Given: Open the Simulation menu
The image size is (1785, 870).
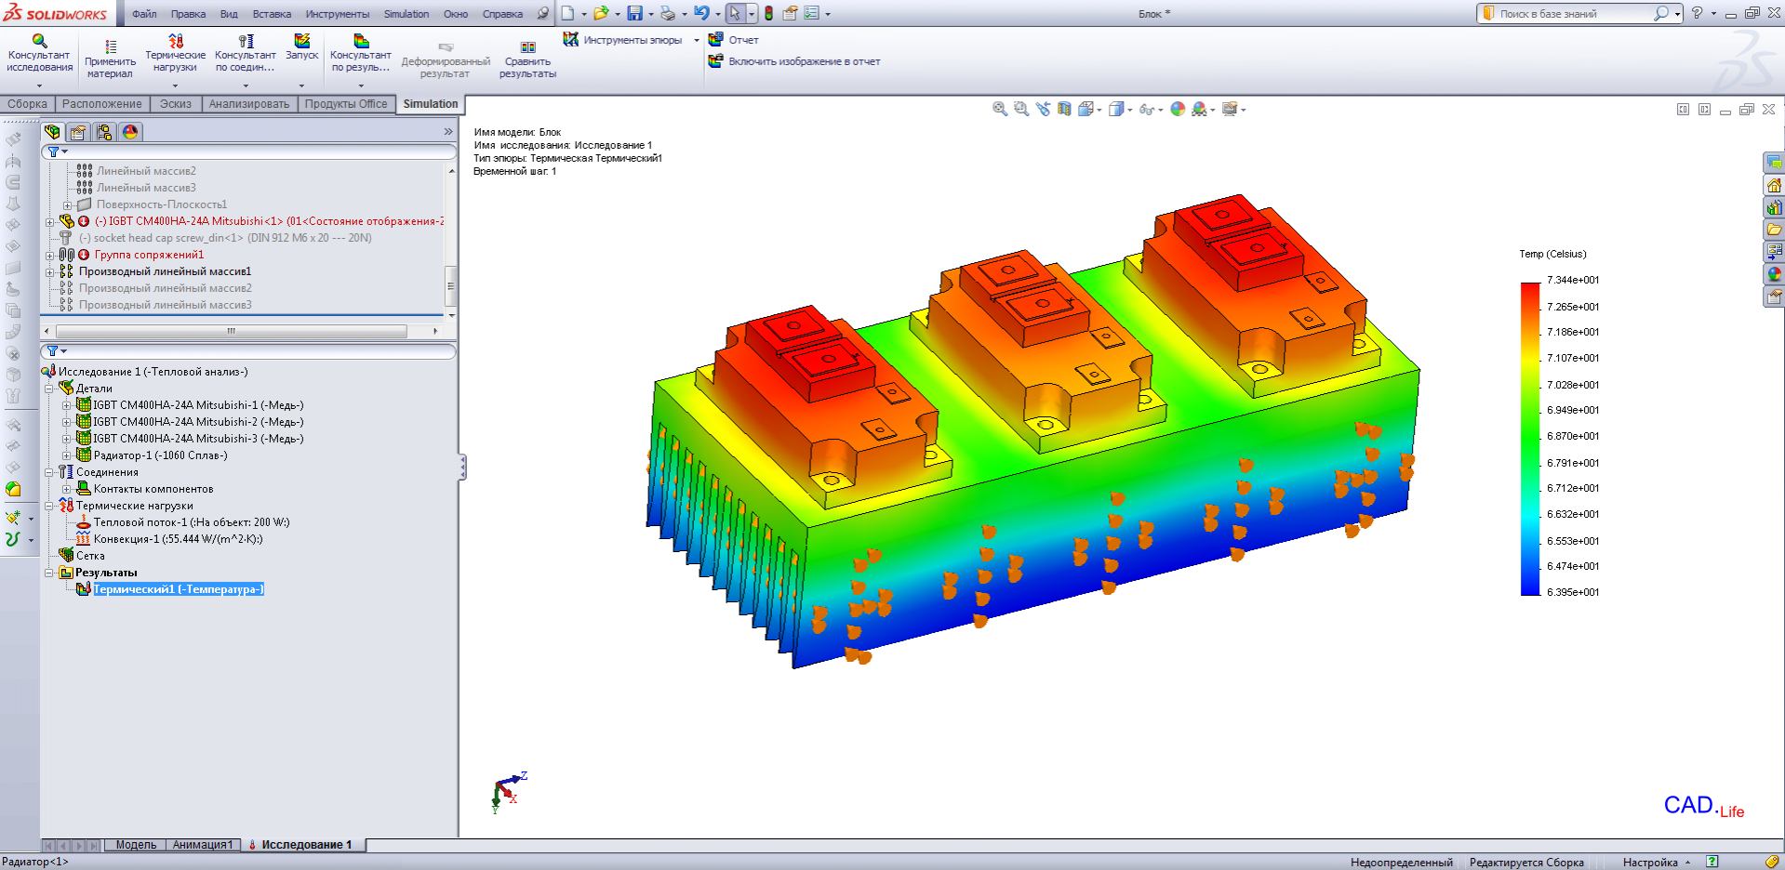Looking at the screenshot, I should tap(406, 14).
